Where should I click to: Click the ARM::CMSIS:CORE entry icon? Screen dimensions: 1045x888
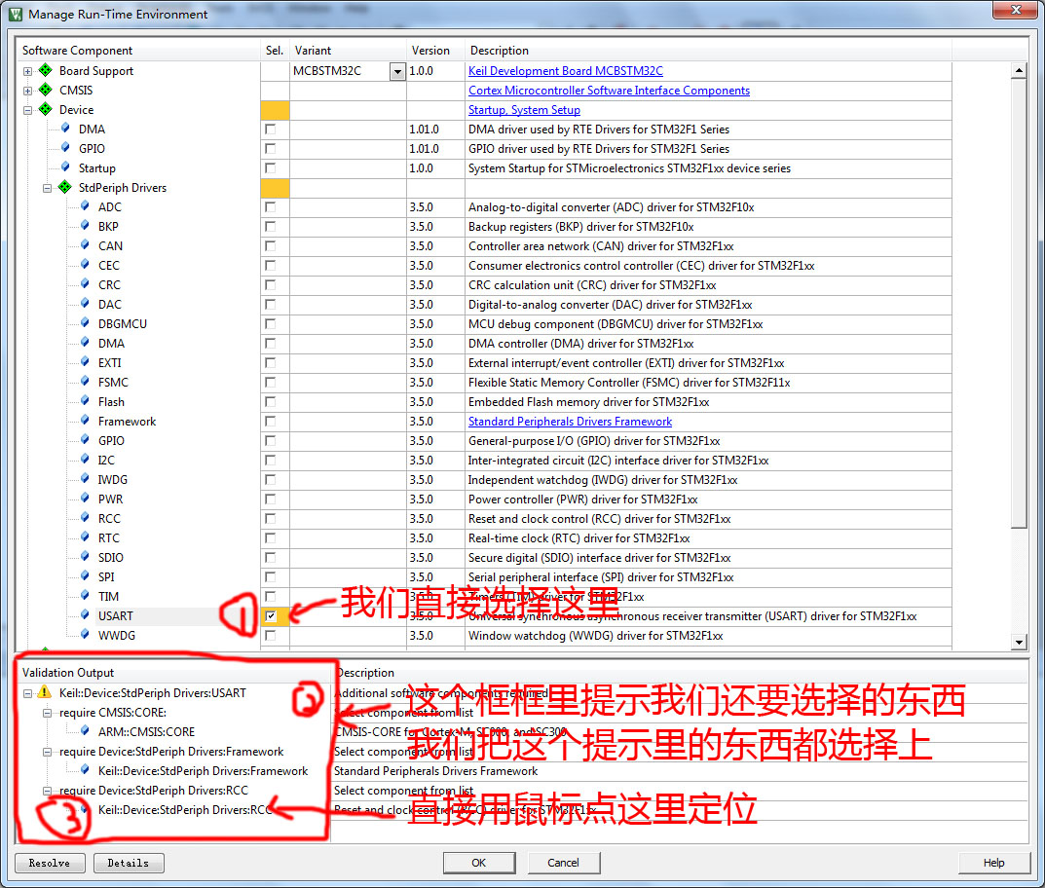(85, 731)
